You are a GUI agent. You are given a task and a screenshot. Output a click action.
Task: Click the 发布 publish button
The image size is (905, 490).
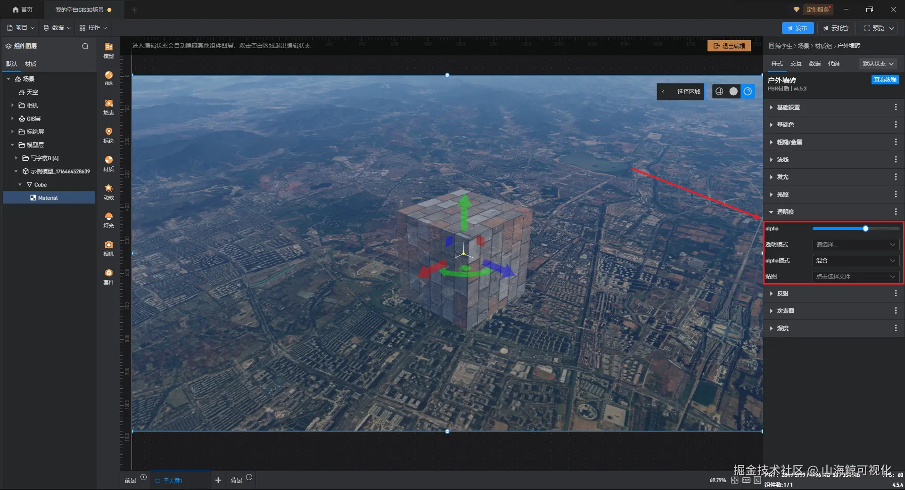pos(798,28)
